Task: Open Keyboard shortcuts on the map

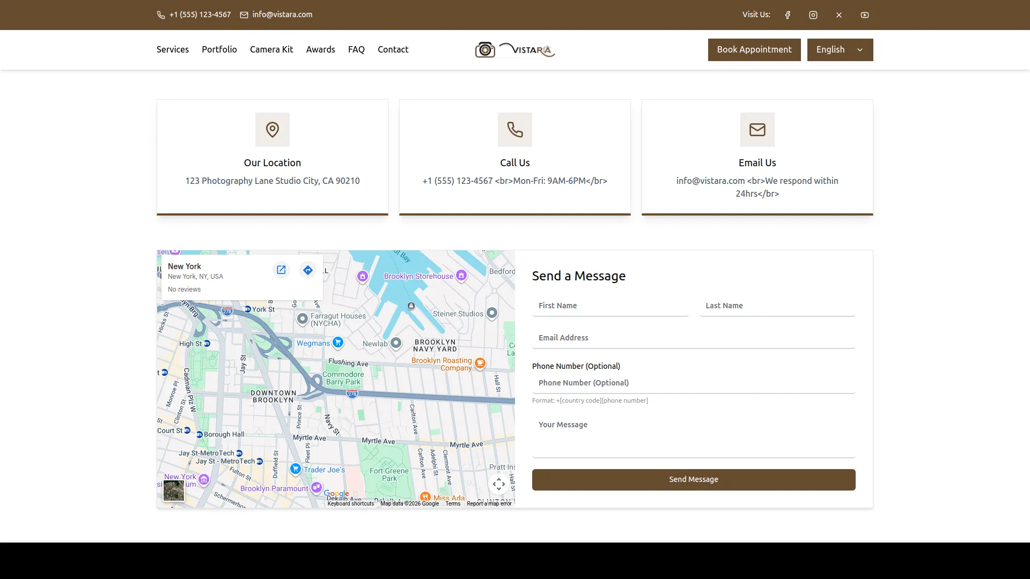Action: click(351, 503)
